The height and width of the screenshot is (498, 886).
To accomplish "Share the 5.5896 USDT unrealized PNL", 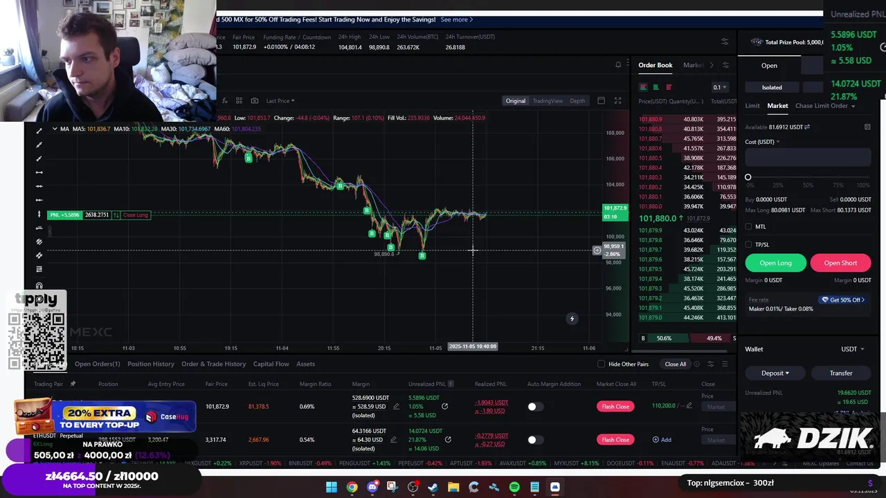I will click(x=444, y=407).
